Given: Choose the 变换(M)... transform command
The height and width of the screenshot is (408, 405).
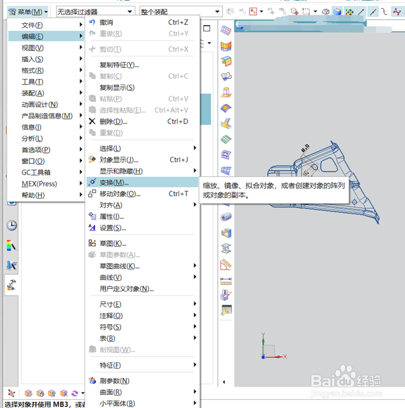Looking at the screenshot, I should [142, 182].
